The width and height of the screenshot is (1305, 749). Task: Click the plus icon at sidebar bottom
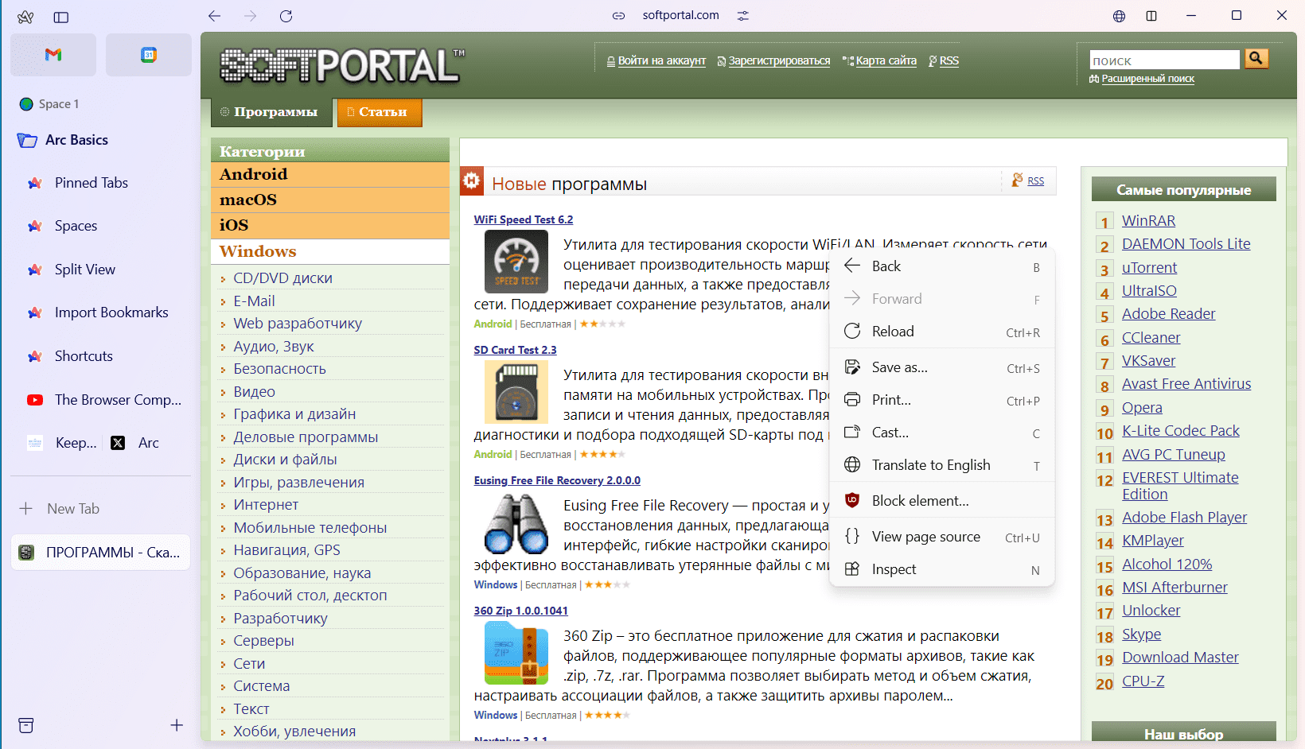click(177, 725)
